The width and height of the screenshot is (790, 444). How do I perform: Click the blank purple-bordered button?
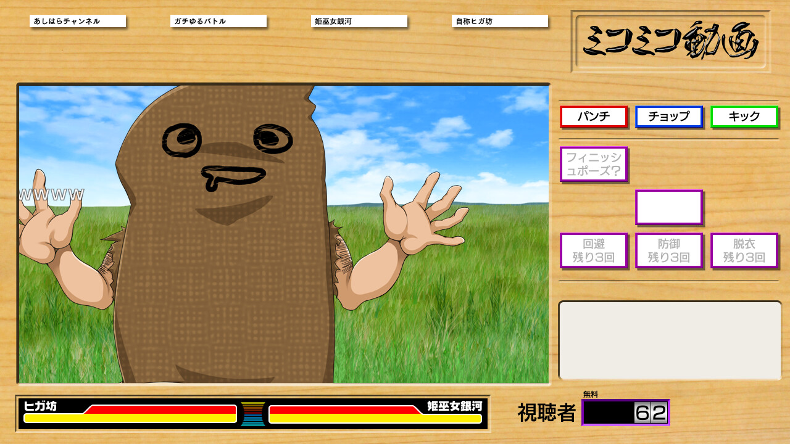(x=669, y=207)
